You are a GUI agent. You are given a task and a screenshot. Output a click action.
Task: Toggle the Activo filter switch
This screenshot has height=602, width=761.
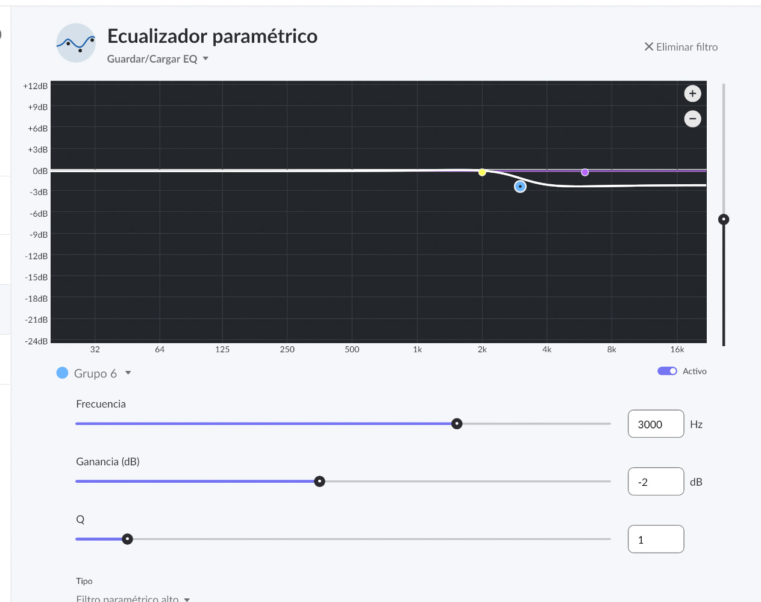667,371
